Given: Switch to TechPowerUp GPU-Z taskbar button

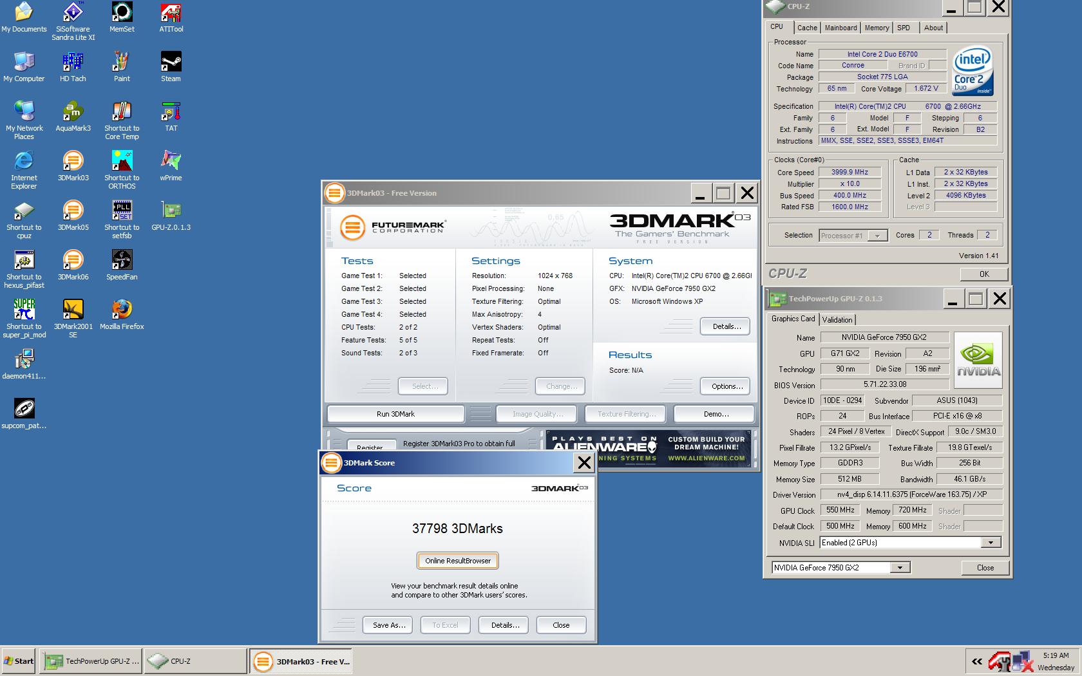Looking at the screenshot, I should pyautogui.click(x=91, y=661).
